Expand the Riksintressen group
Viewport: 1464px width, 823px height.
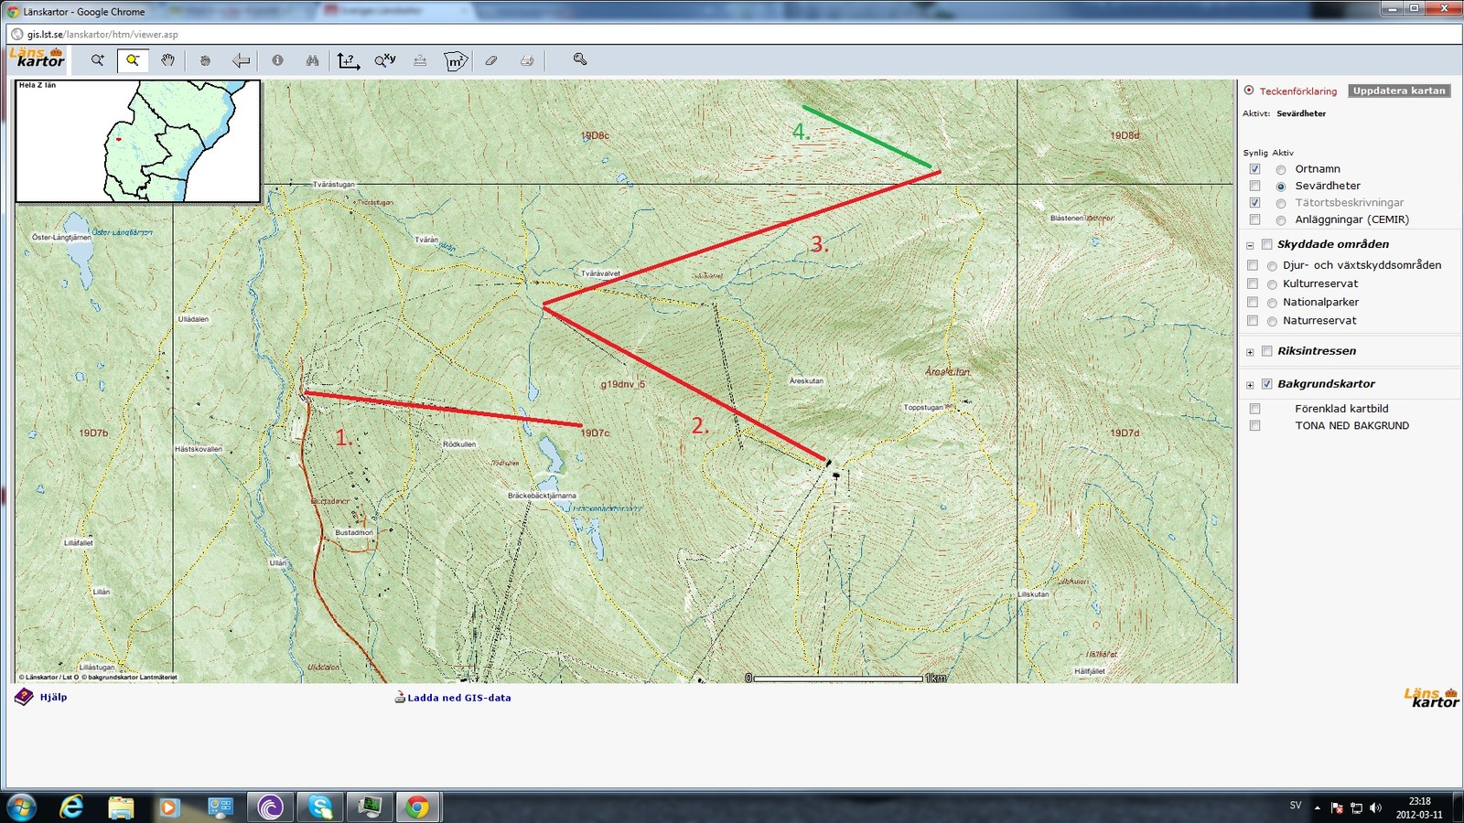tap(1250, 352)
